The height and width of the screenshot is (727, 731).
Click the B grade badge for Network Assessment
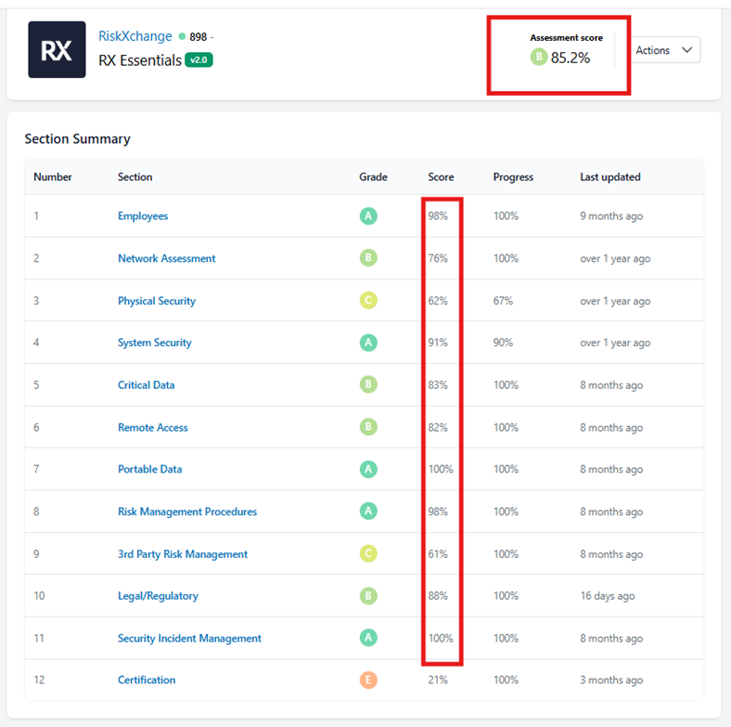368,258
